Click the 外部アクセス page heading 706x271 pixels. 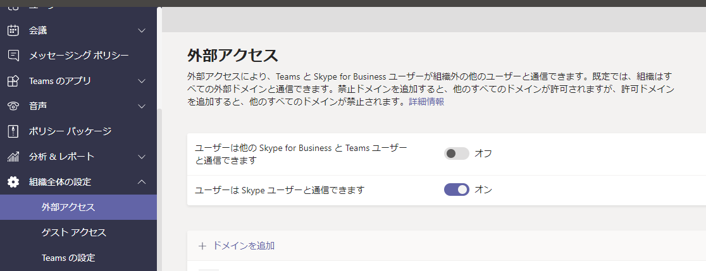pos(233,56)
